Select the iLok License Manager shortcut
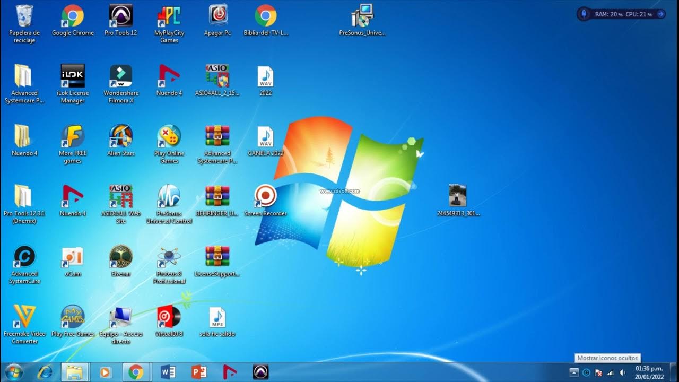The image size is (679, 382). 73,84
